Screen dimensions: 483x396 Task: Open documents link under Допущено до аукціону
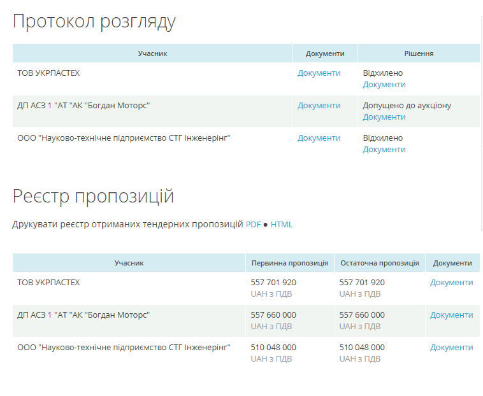[384, 117]
